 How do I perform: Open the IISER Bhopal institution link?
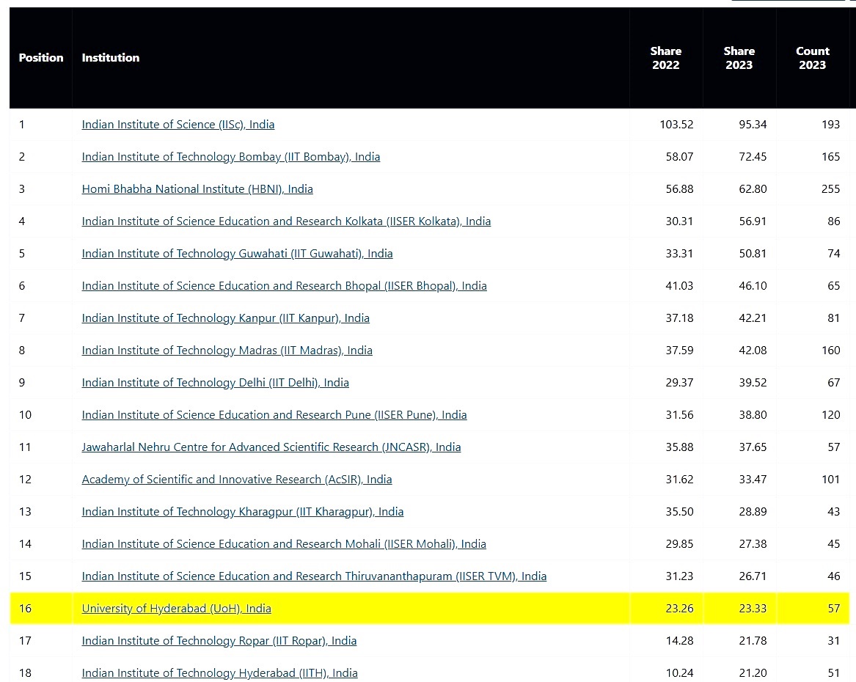284,285
